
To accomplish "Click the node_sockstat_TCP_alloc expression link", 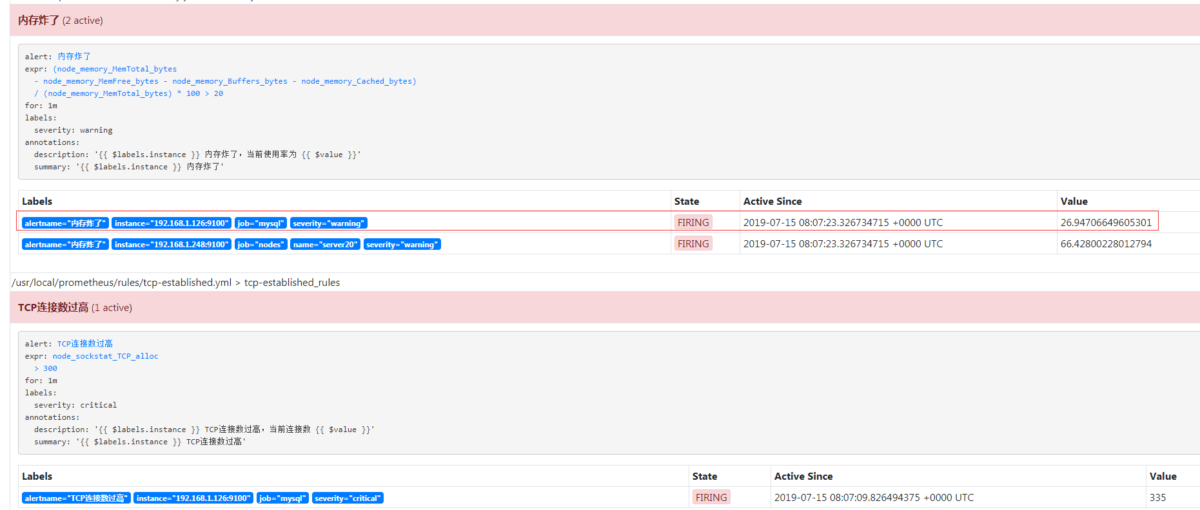I will [105, 356].
